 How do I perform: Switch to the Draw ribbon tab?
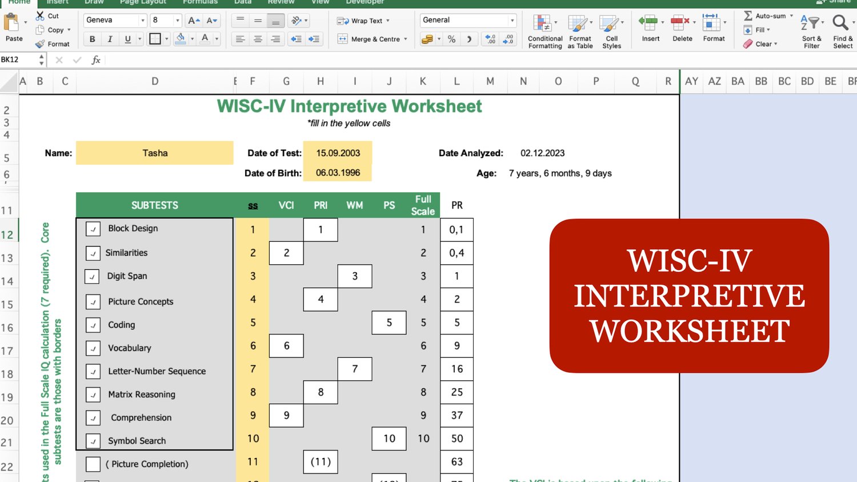click(94, 2)
